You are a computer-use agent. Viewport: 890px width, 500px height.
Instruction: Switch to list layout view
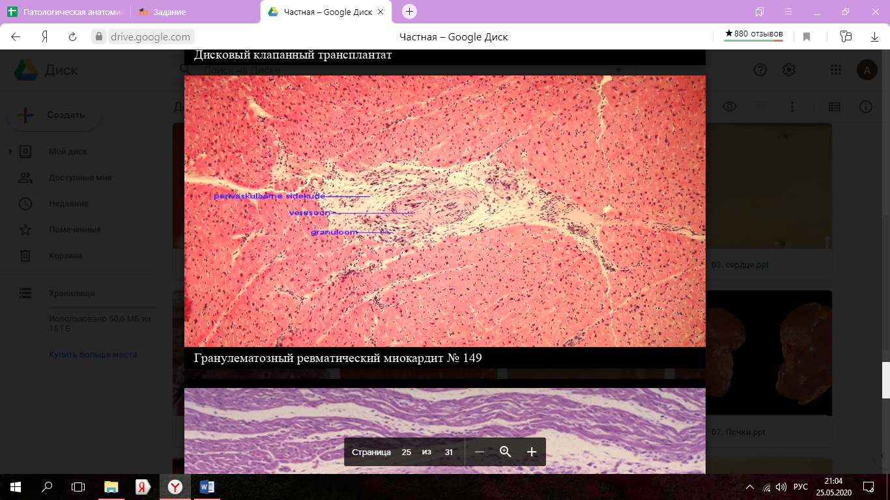click(835, 107)
